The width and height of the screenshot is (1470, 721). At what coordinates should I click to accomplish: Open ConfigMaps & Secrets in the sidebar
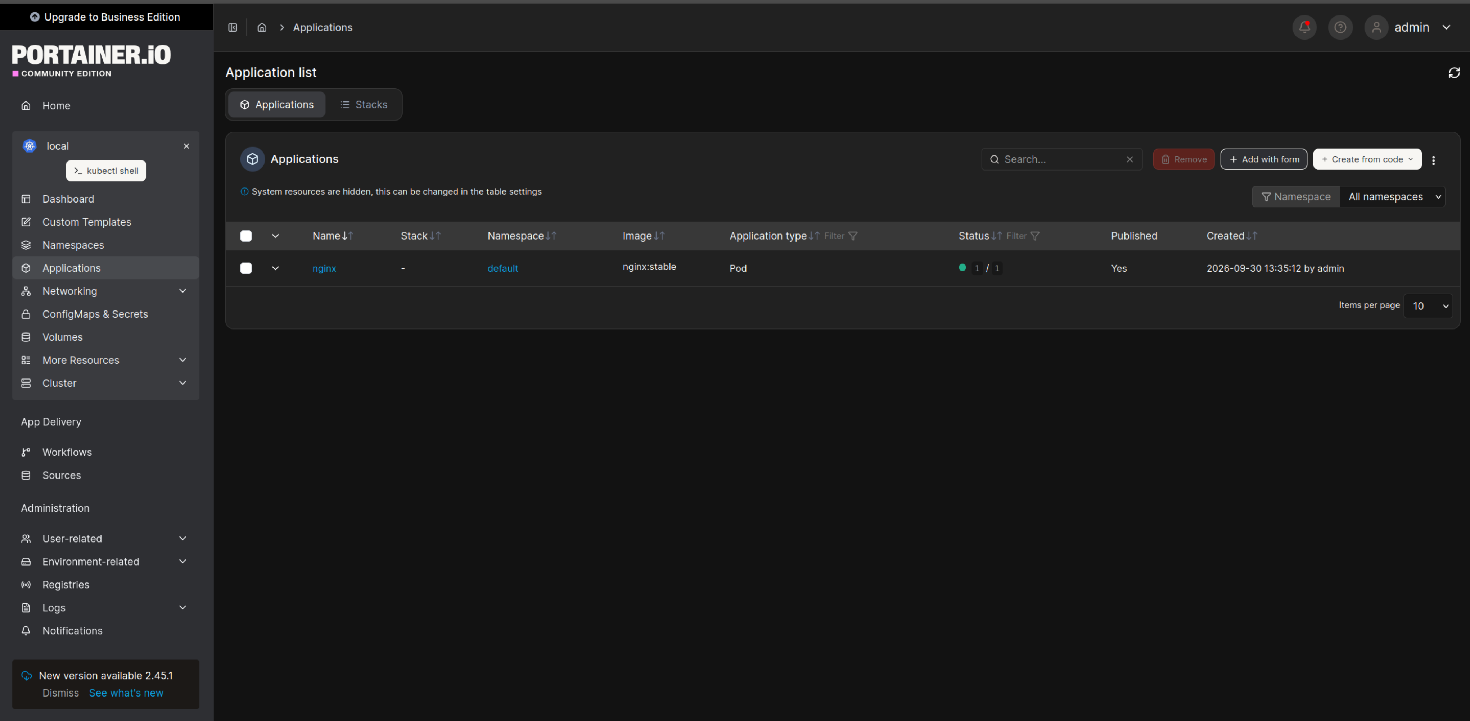pos(105,314)
